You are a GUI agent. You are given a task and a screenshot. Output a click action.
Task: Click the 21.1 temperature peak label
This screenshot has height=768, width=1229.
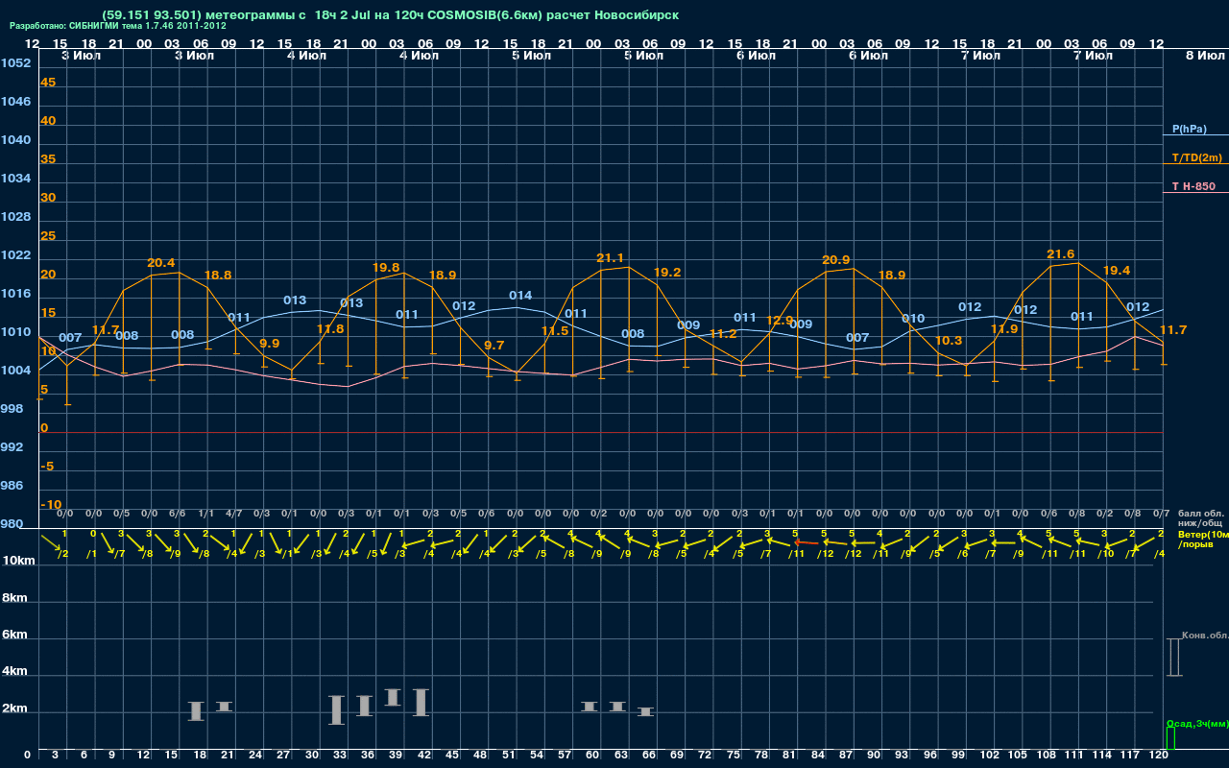[x=610, y=258]
